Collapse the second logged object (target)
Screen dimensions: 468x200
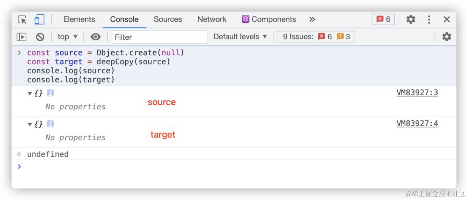pyautogui.click(x=30, y=124)
